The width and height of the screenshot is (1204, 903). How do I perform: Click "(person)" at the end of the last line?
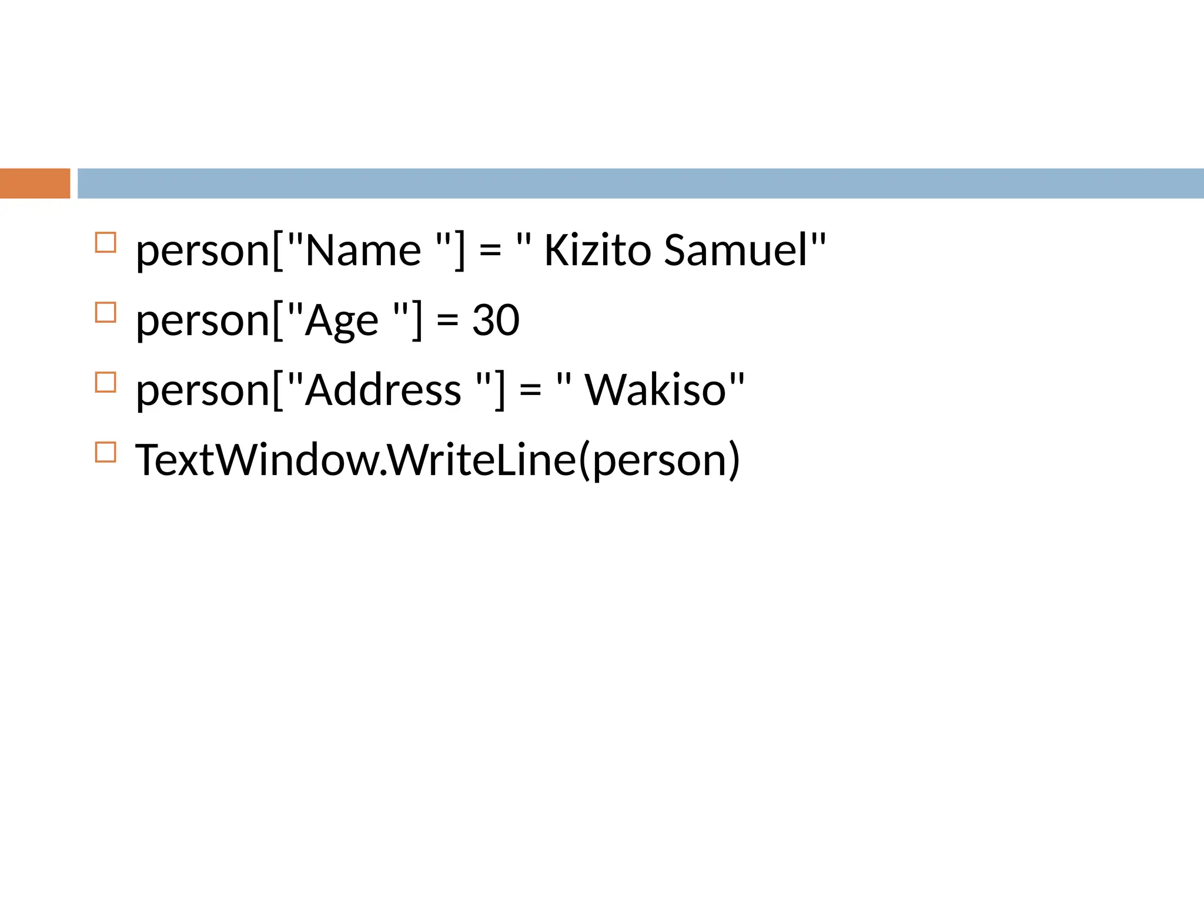pos(660,461)
